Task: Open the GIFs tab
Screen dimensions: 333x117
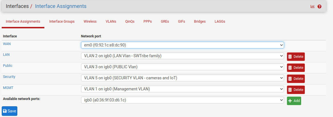Action: [182, 21]
